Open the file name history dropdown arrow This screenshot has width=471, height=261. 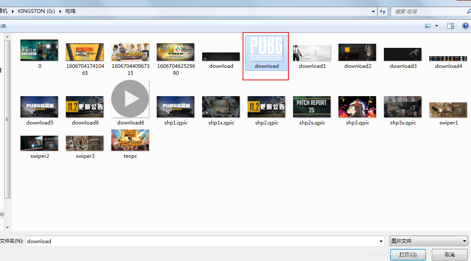click(381, 241)
